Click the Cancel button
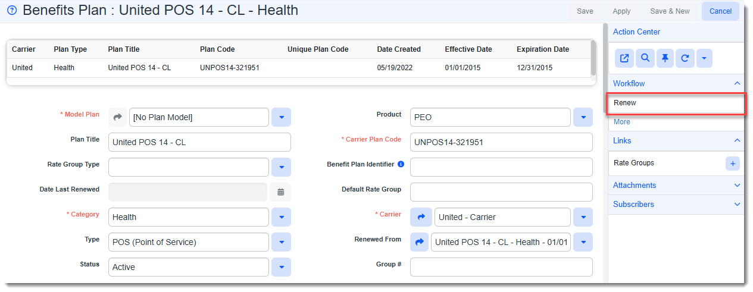 pos(720,11)
